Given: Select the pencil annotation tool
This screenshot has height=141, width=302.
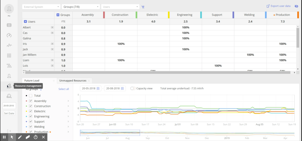Looking at the screenshot, I should pos(20,137).
